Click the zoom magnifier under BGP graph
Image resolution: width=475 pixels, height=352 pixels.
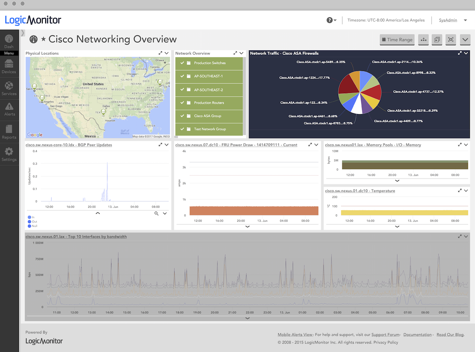156,213
